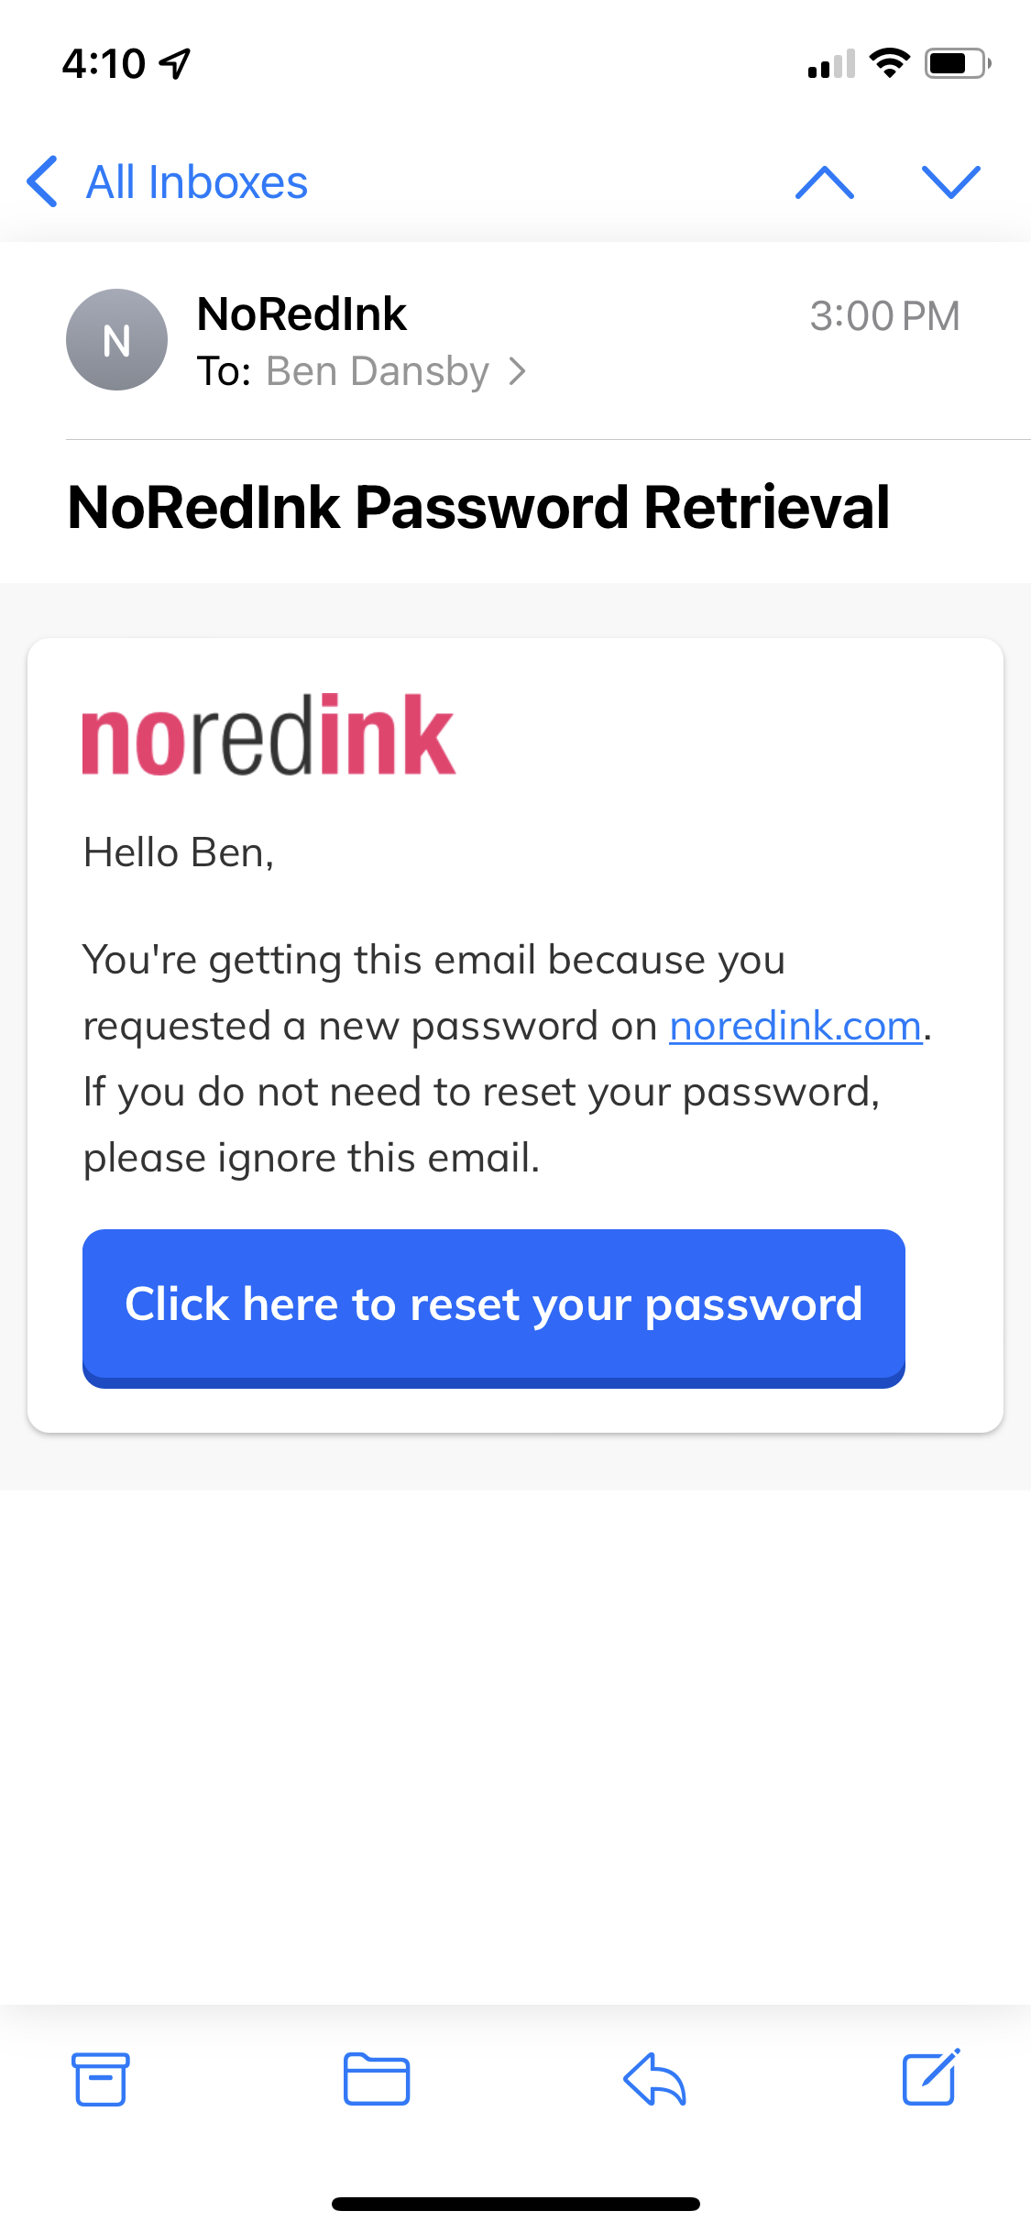Click here to reset your password
The width and height of the screenshot is (1031, 2233).
(x=493, y=1305)
